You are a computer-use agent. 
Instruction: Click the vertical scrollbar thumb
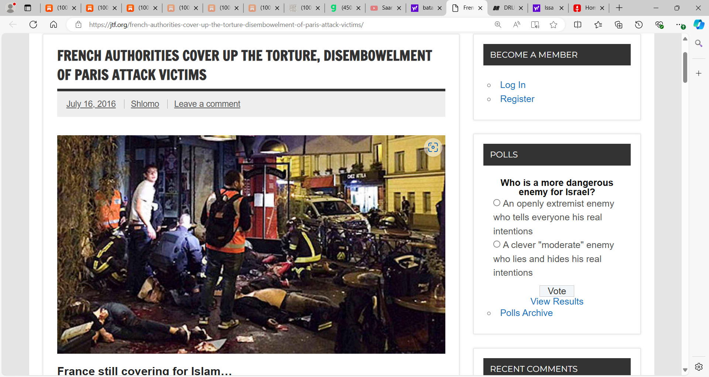(x=685, y=67)
